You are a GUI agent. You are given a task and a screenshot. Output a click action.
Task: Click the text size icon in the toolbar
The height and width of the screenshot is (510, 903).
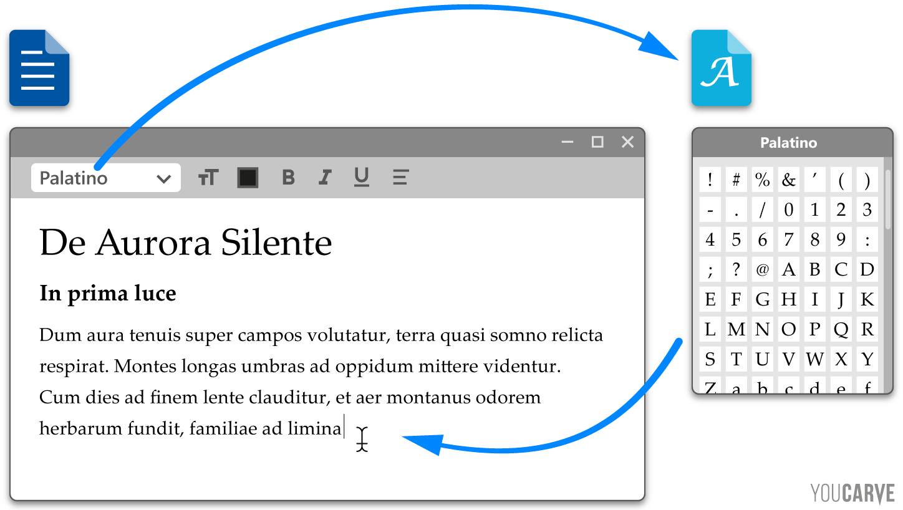click(208, 177)
